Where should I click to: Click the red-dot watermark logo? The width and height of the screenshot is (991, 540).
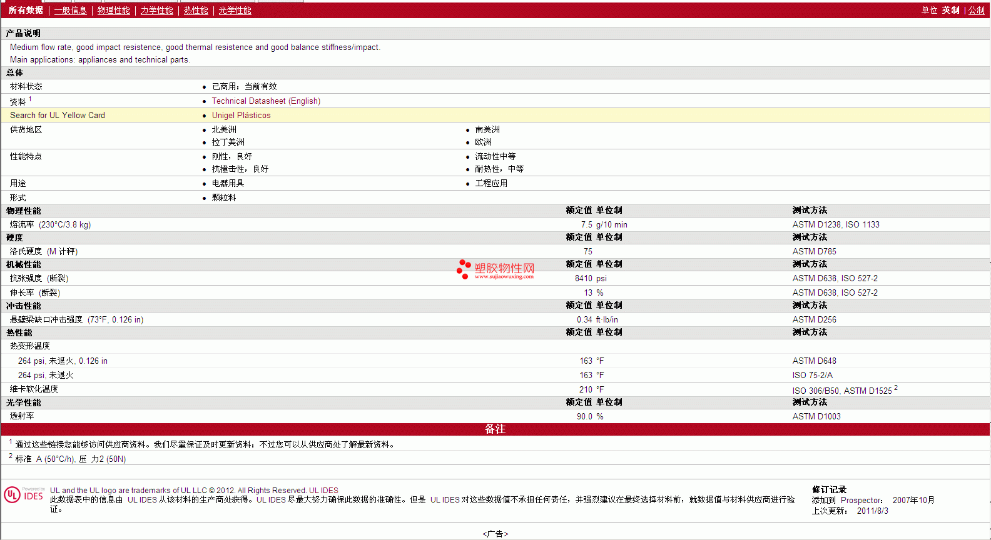point(464,269)
